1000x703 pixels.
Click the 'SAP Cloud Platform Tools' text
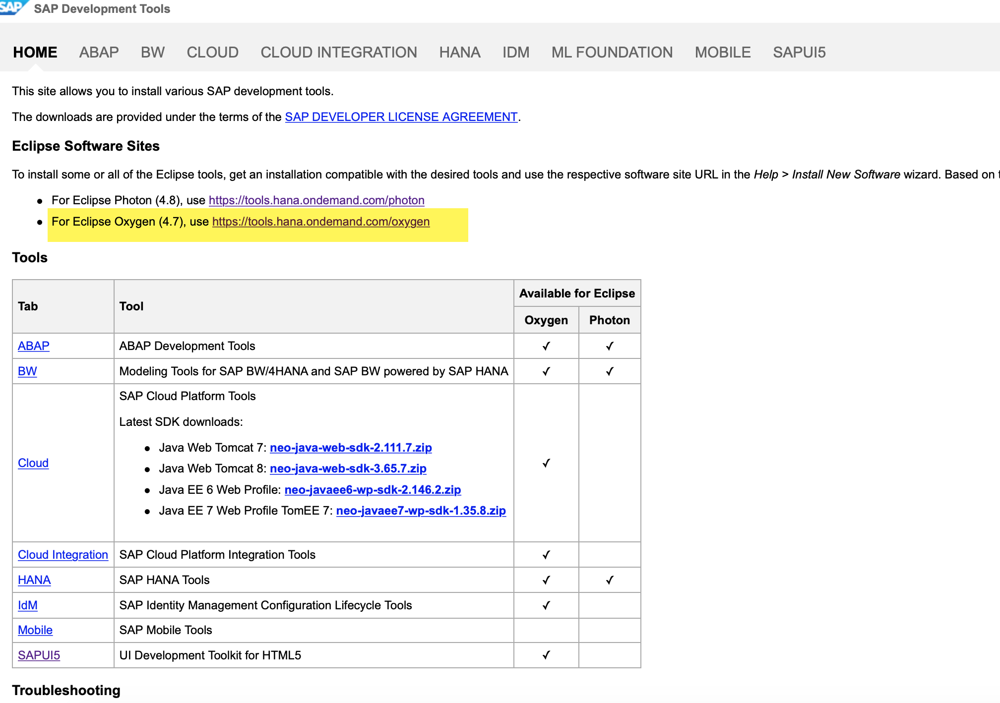(x=187, y=396)
